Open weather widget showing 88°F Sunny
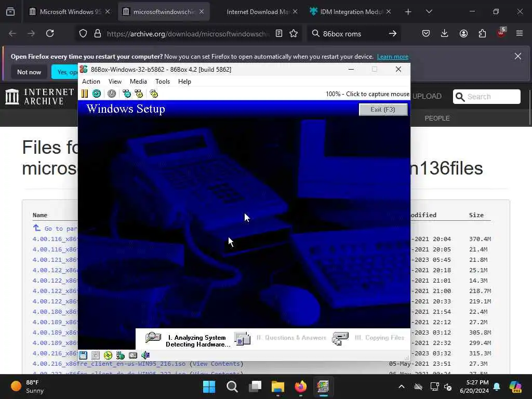The height and width of the screenshot is (399, 532). click(27, 387)
